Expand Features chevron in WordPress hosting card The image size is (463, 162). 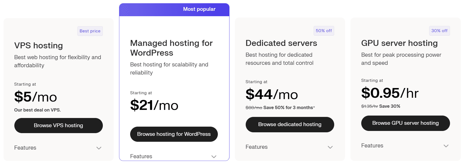tap(214, 157)
